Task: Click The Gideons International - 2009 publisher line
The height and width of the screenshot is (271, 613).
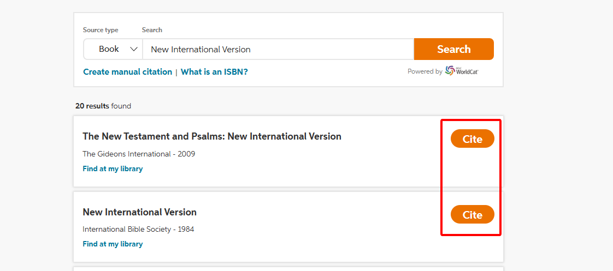Action: coord(139,154)
